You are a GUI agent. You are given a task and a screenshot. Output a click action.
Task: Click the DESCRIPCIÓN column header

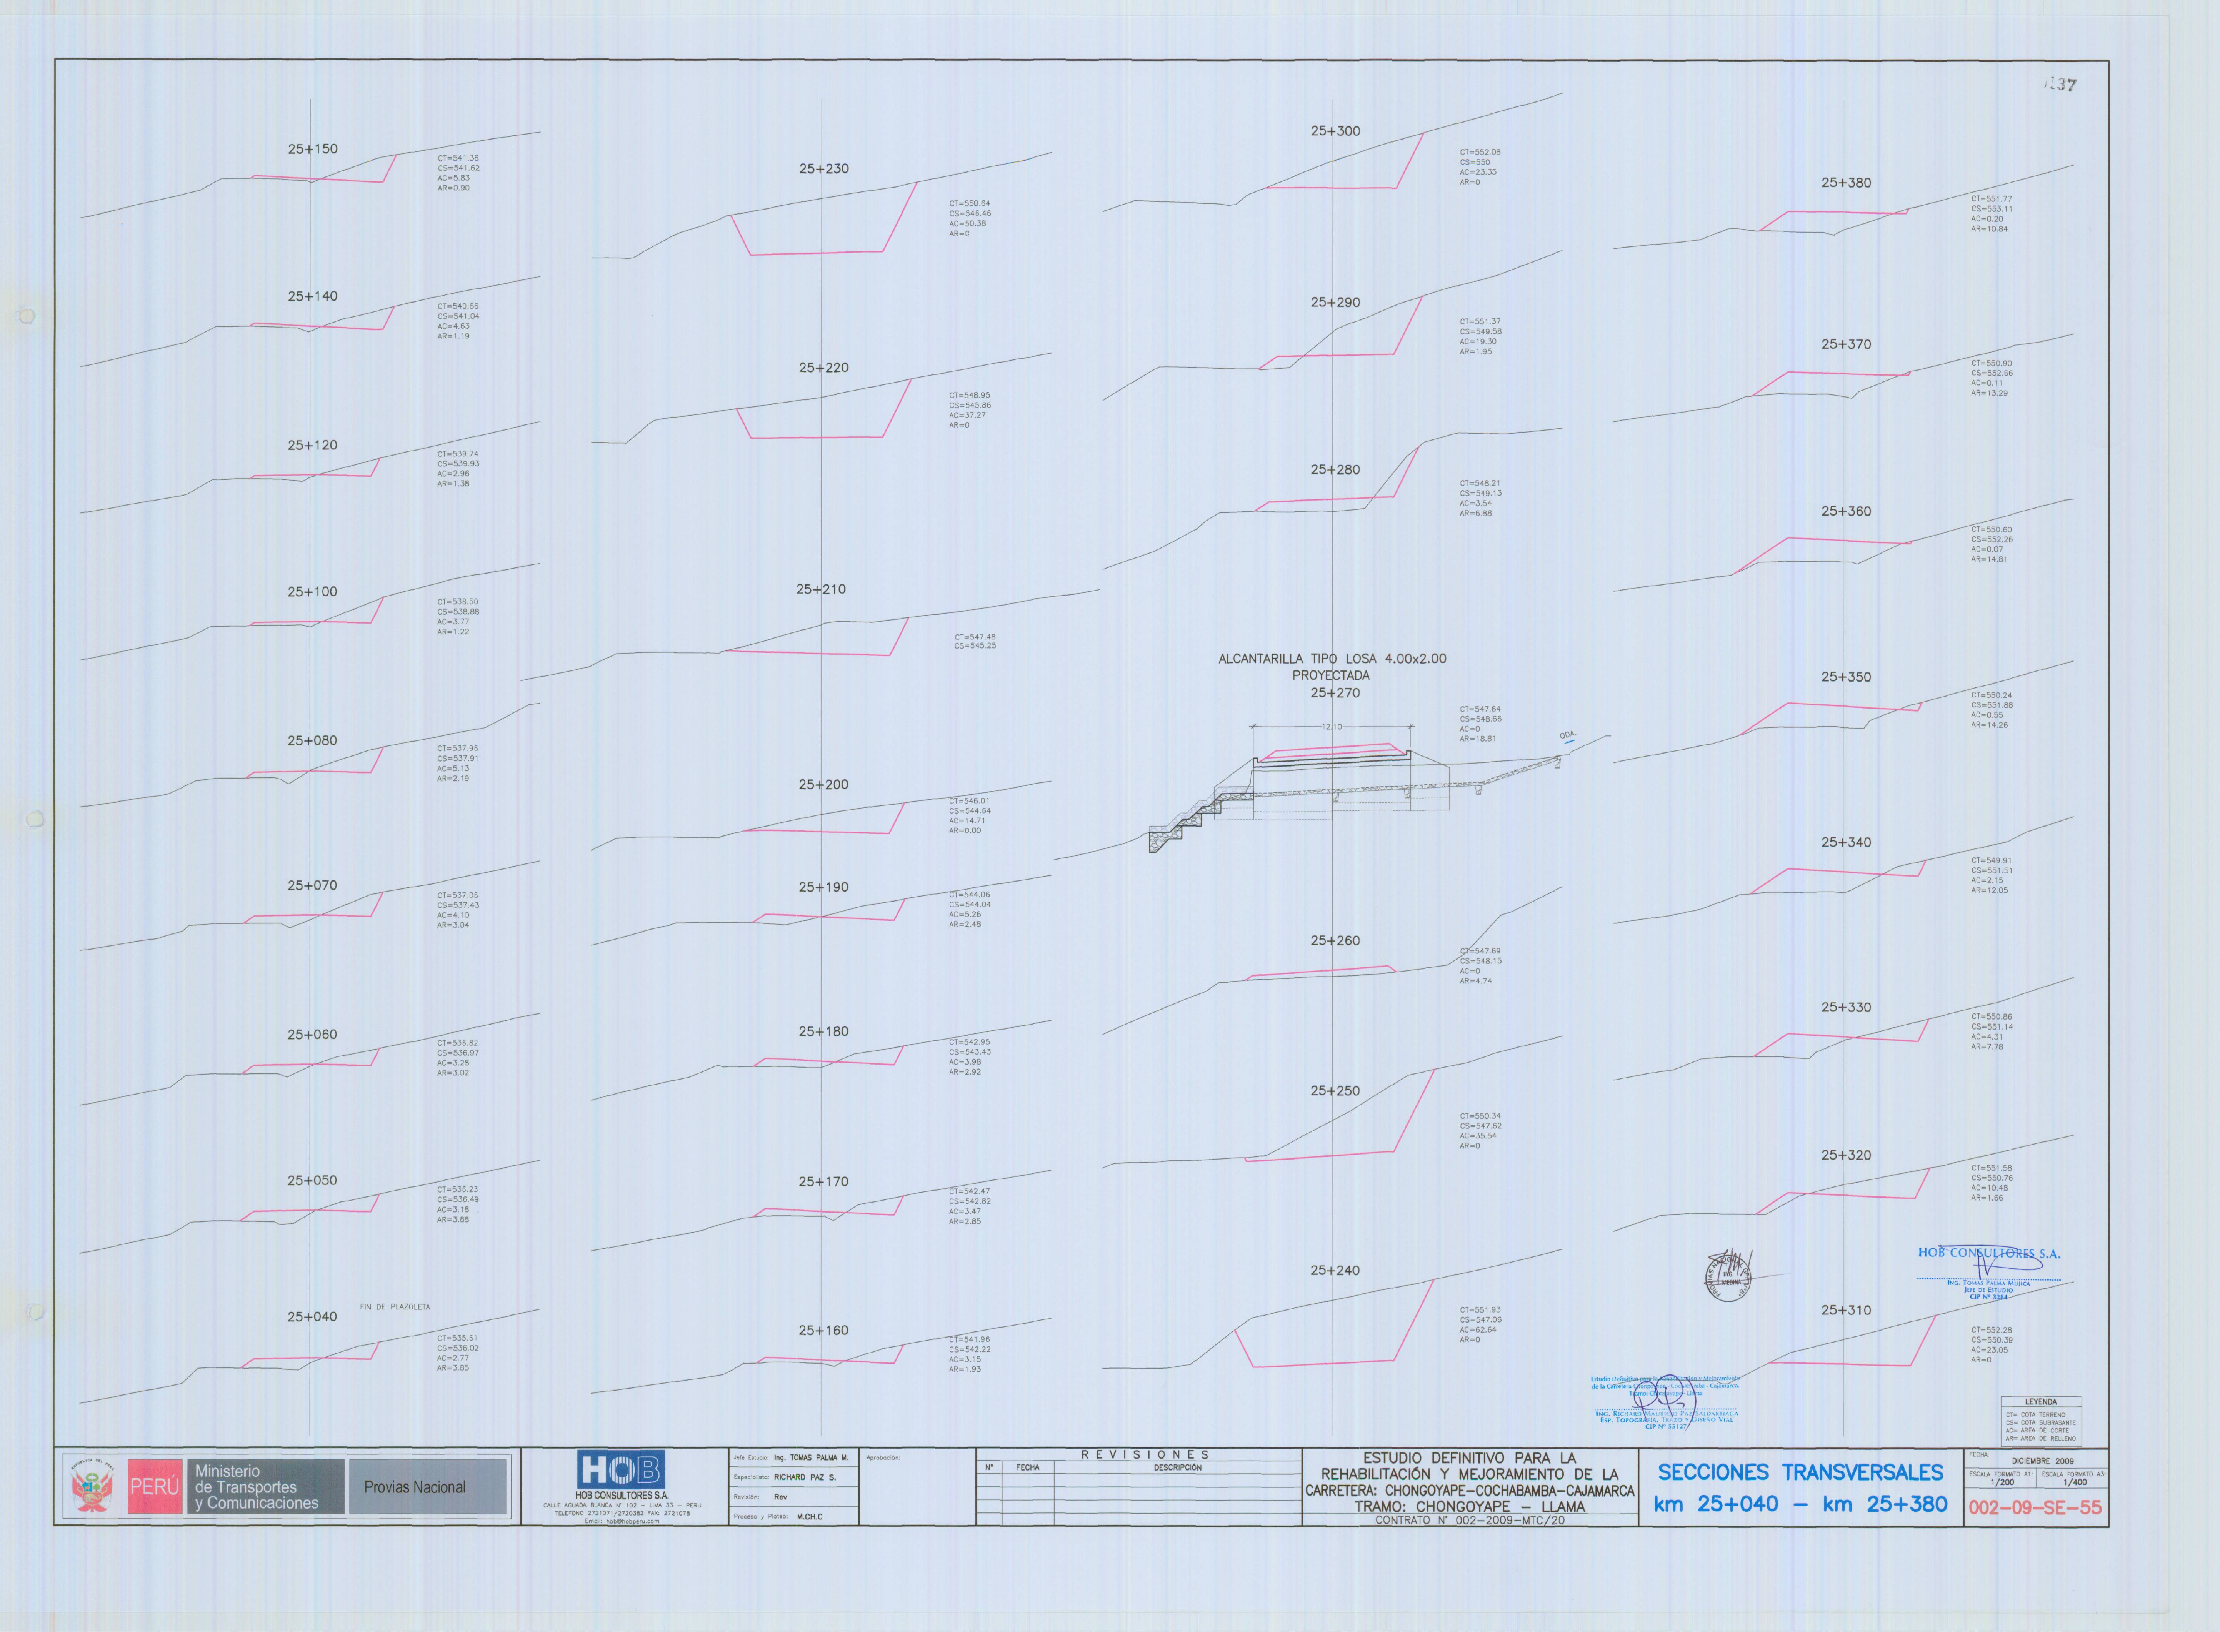tap(1178, 1468)
